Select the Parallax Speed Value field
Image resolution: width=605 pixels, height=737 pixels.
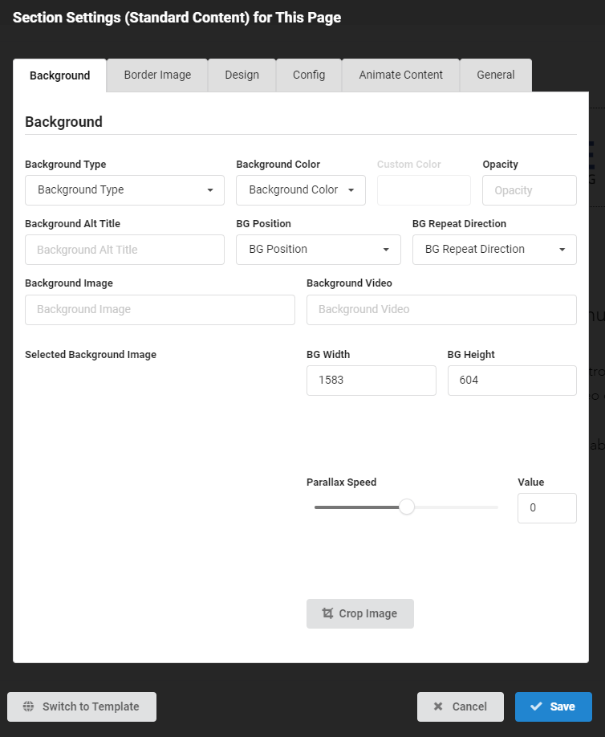tap(546, 508)
